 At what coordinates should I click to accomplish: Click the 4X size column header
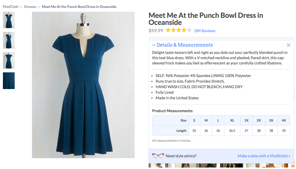284,120
